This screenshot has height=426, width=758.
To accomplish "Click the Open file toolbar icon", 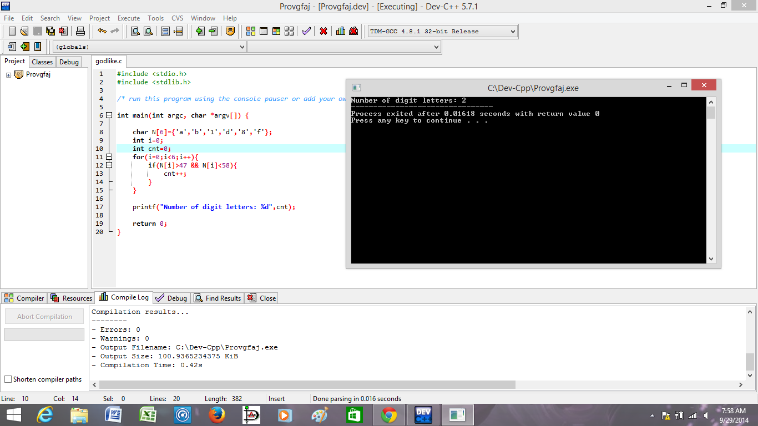I will pyautogui.click(x=24, y=31).
